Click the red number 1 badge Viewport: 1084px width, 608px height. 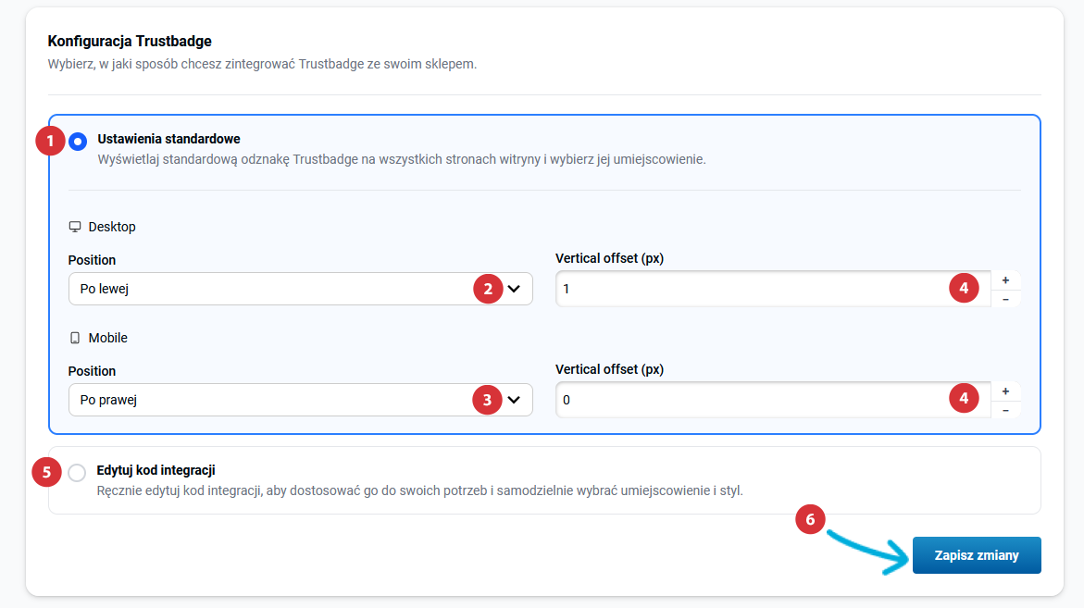pyautogui.click(x=48, y=141)
